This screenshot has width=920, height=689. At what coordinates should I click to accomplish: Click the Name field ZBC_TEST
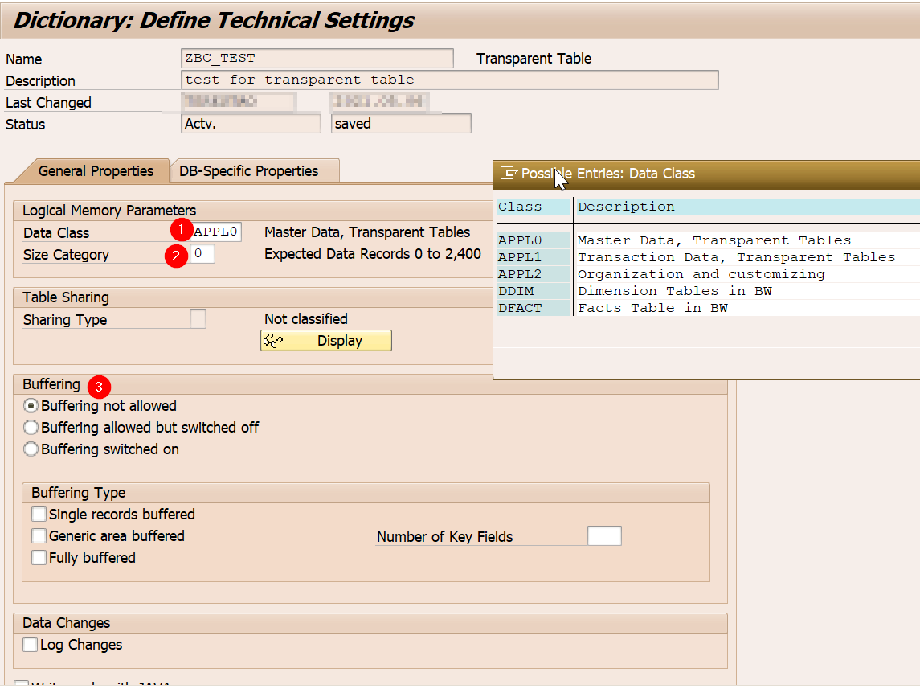[x=317, y=58]
